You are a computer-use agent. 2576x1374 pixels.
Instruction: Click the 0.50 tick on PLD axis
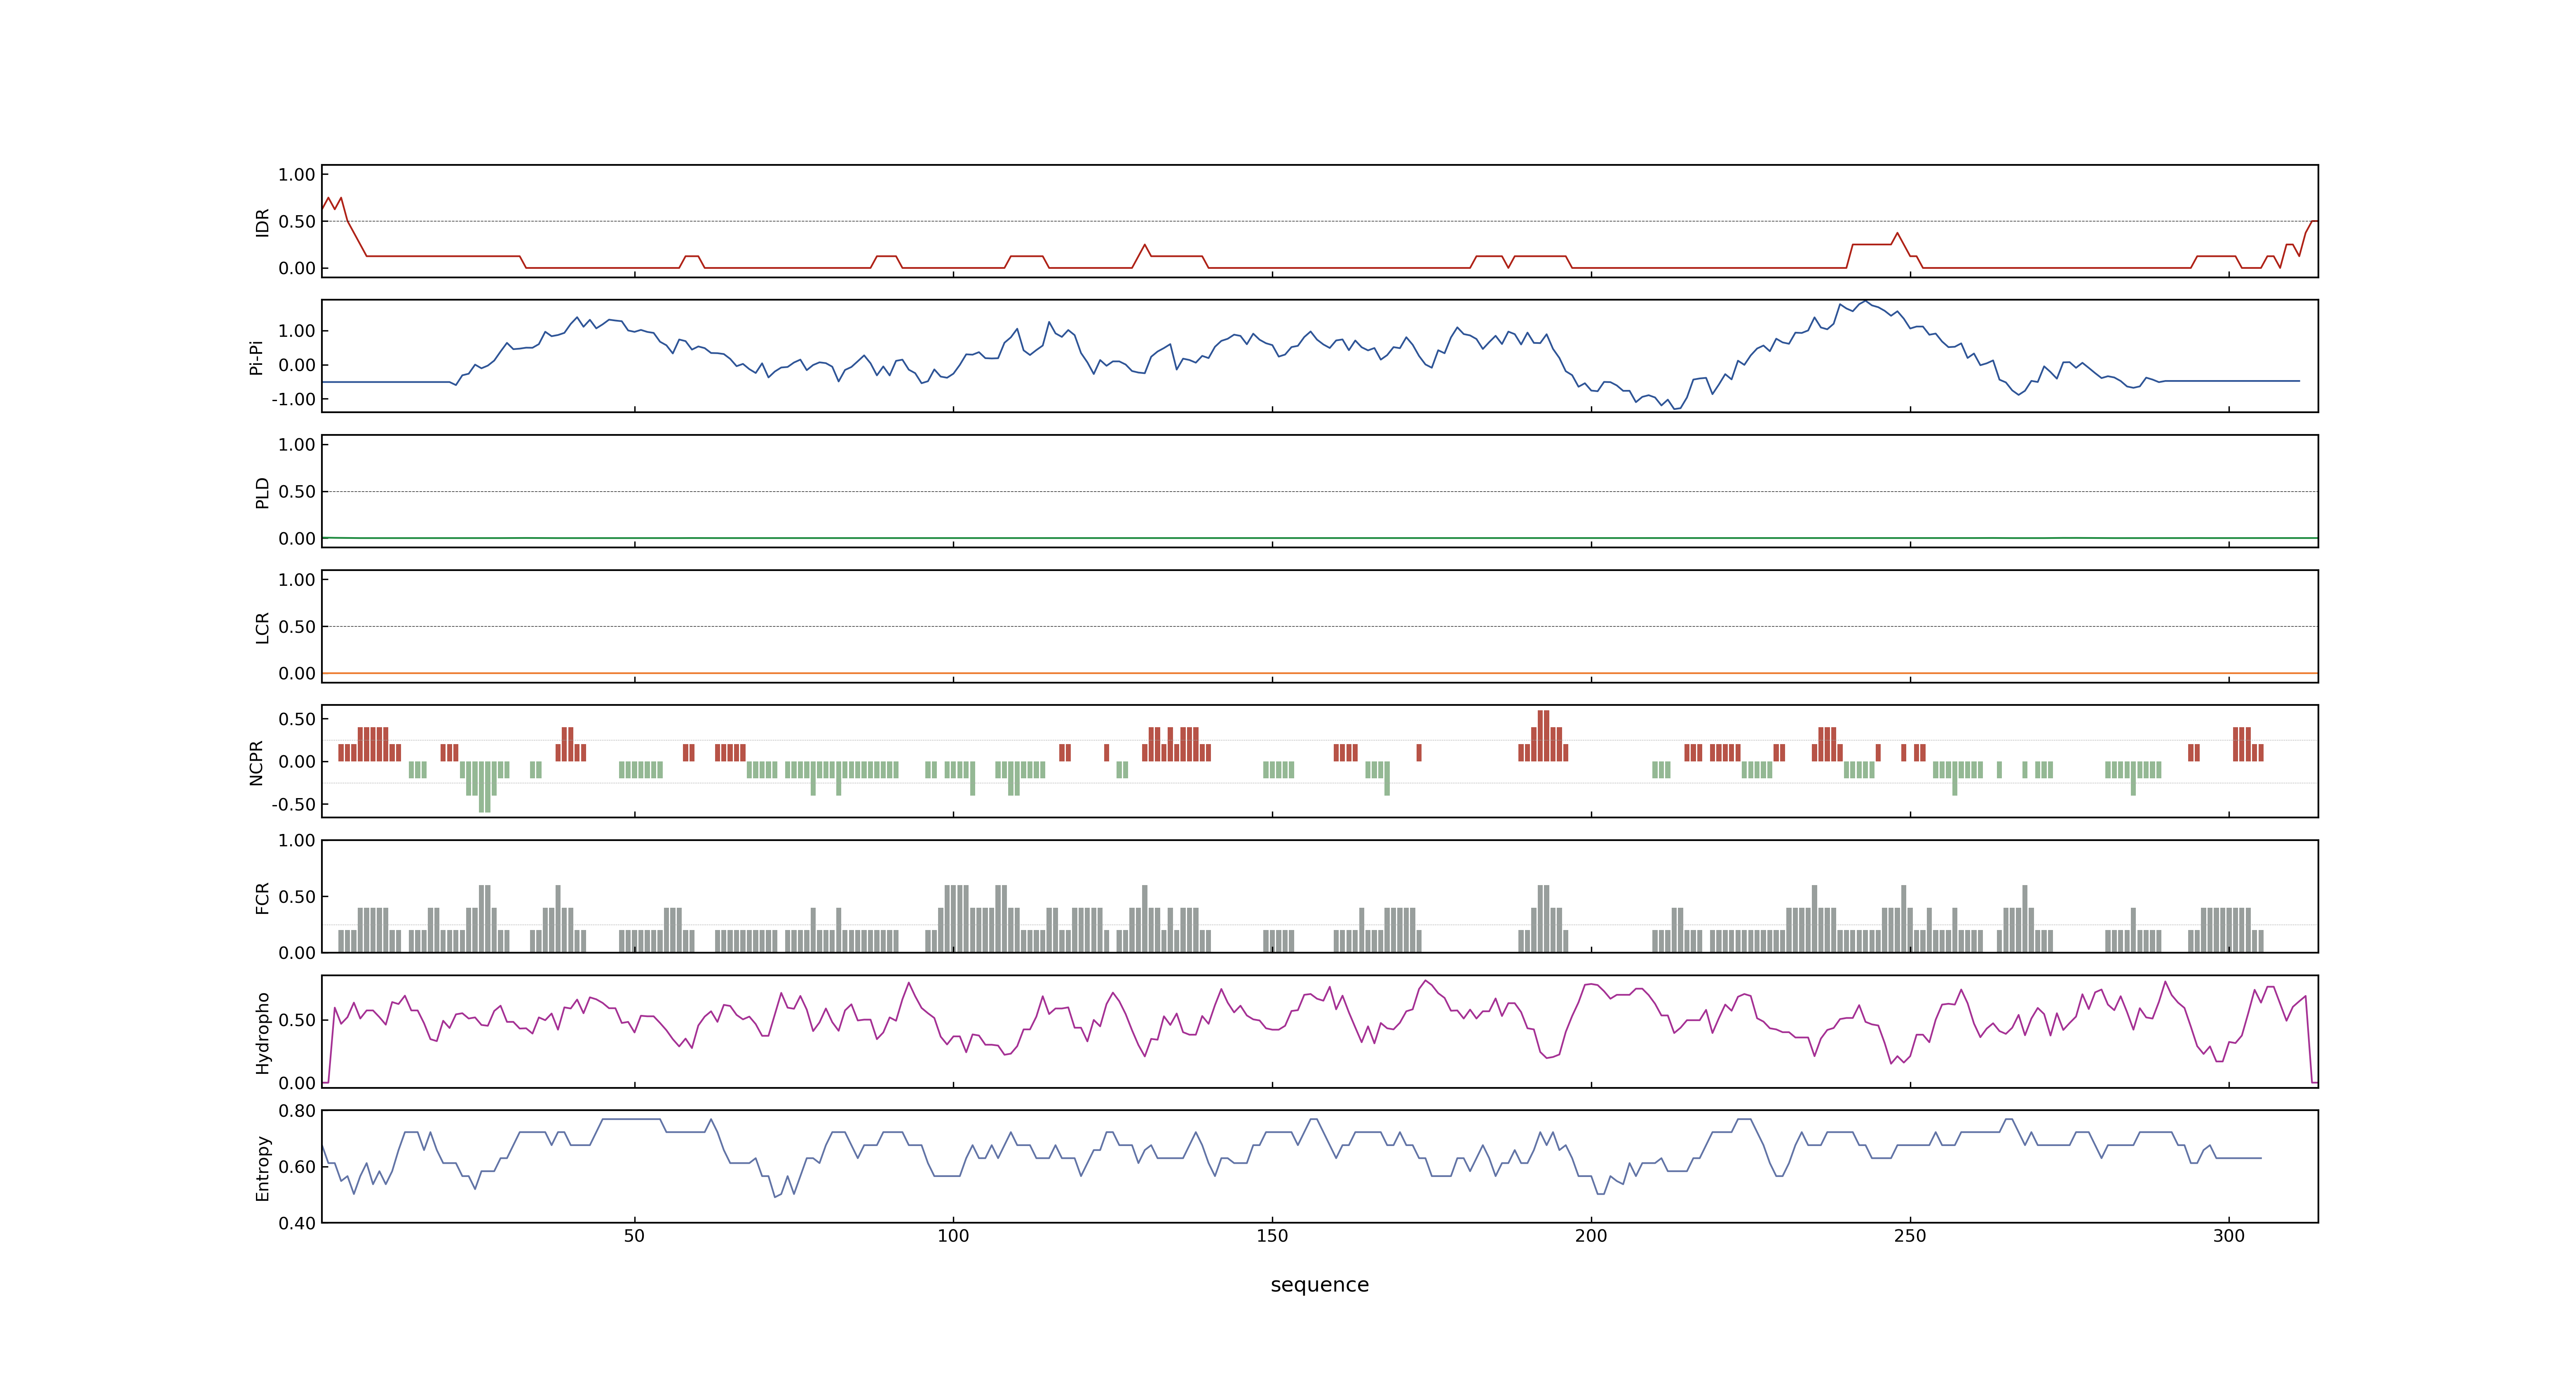coord(297,492)
